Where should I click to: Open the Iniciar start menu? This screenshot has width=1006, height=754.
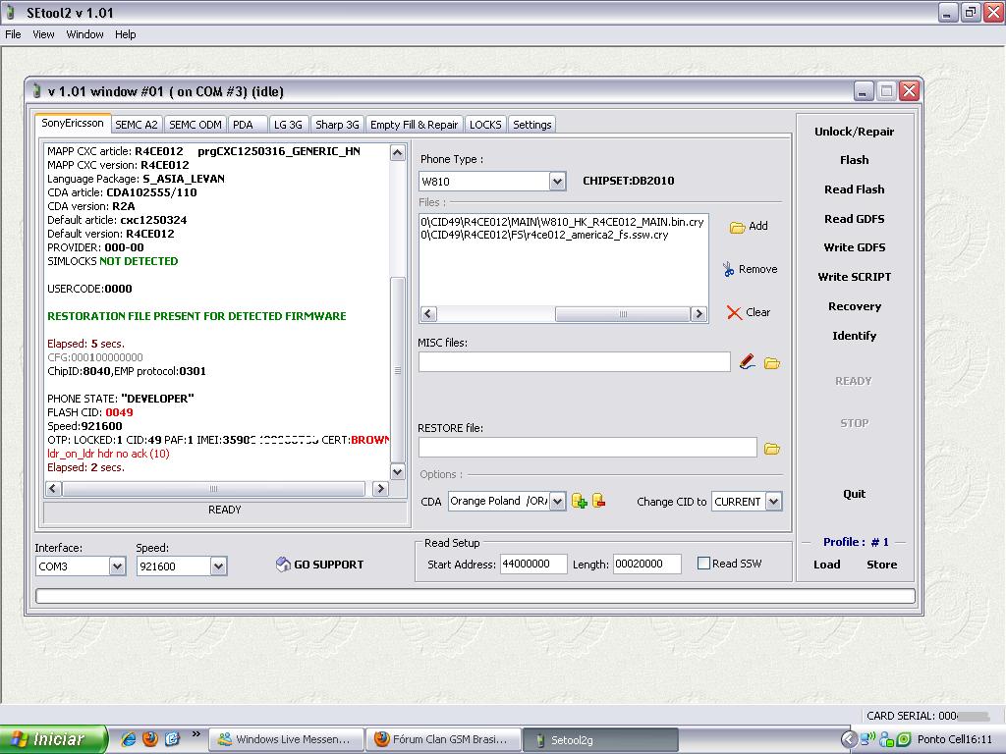point(53,739)
